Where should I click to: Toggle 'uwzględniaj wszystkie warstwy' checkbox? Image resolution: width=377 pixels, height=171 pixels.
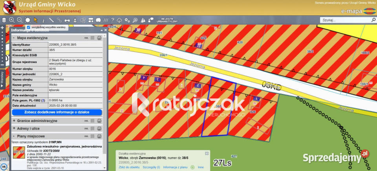[29, 27]
